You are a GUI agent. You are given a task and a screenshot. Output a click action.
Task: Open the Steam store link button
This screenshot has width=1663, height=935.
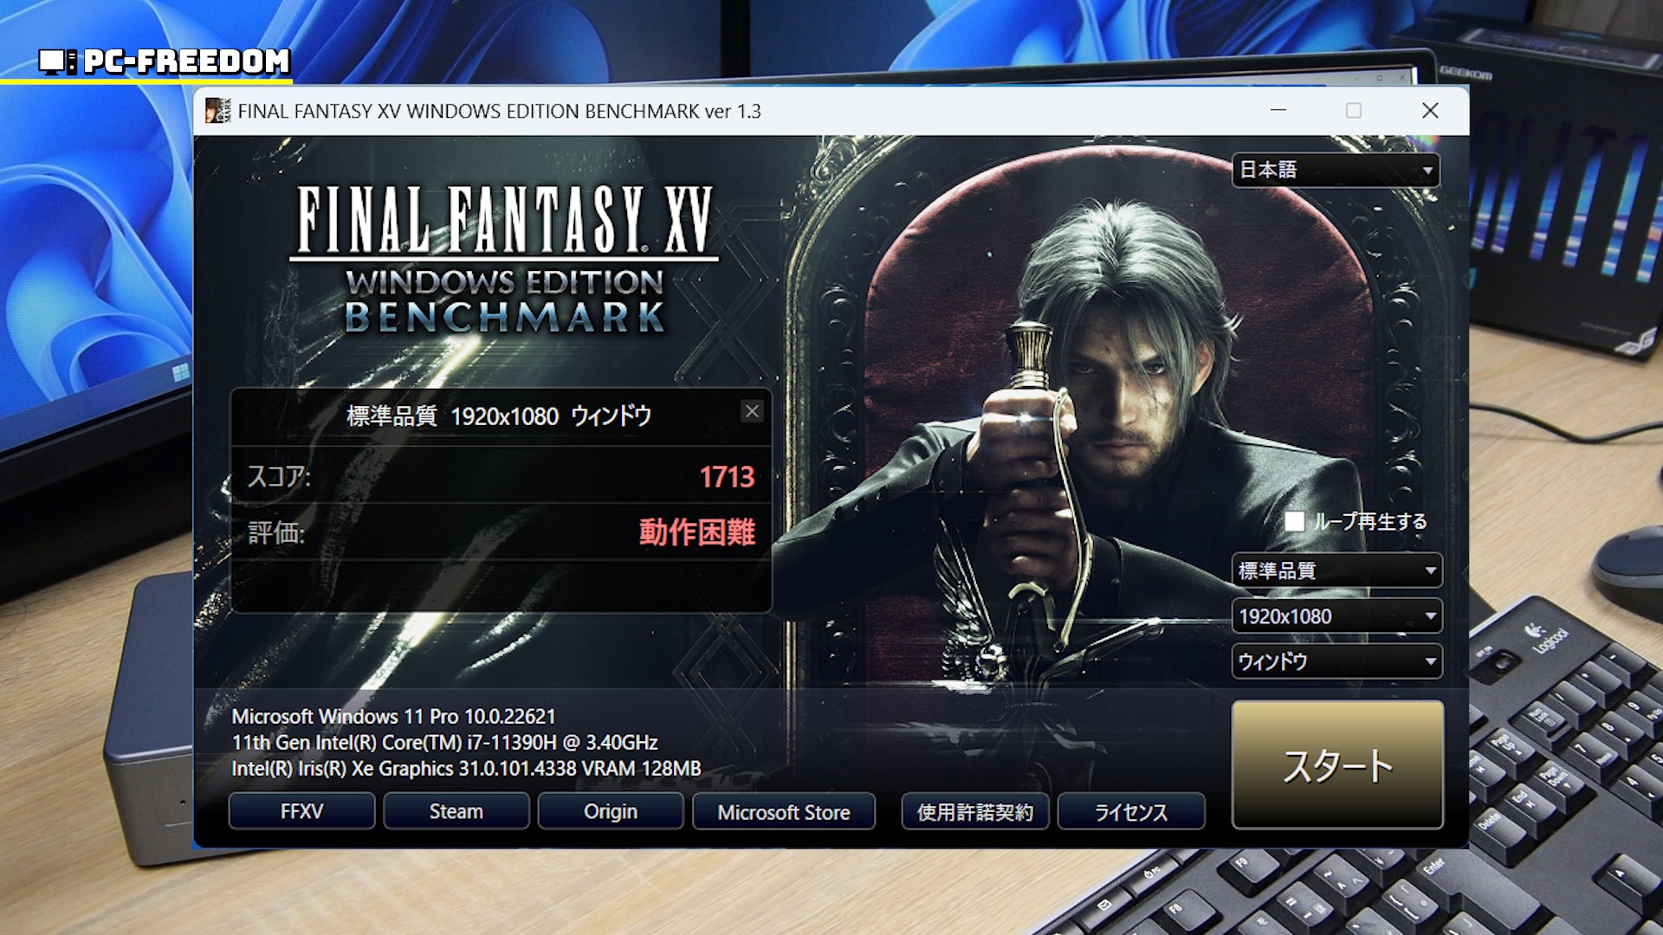[456, 811]
